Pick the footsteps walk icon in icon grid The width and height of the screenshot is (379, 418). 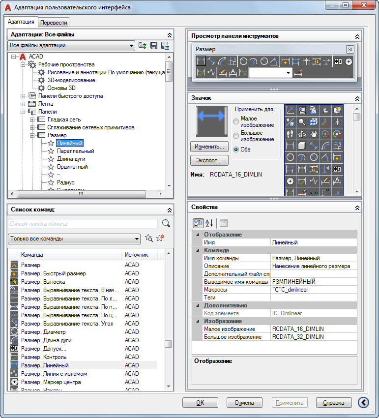(x=290, y=134)
